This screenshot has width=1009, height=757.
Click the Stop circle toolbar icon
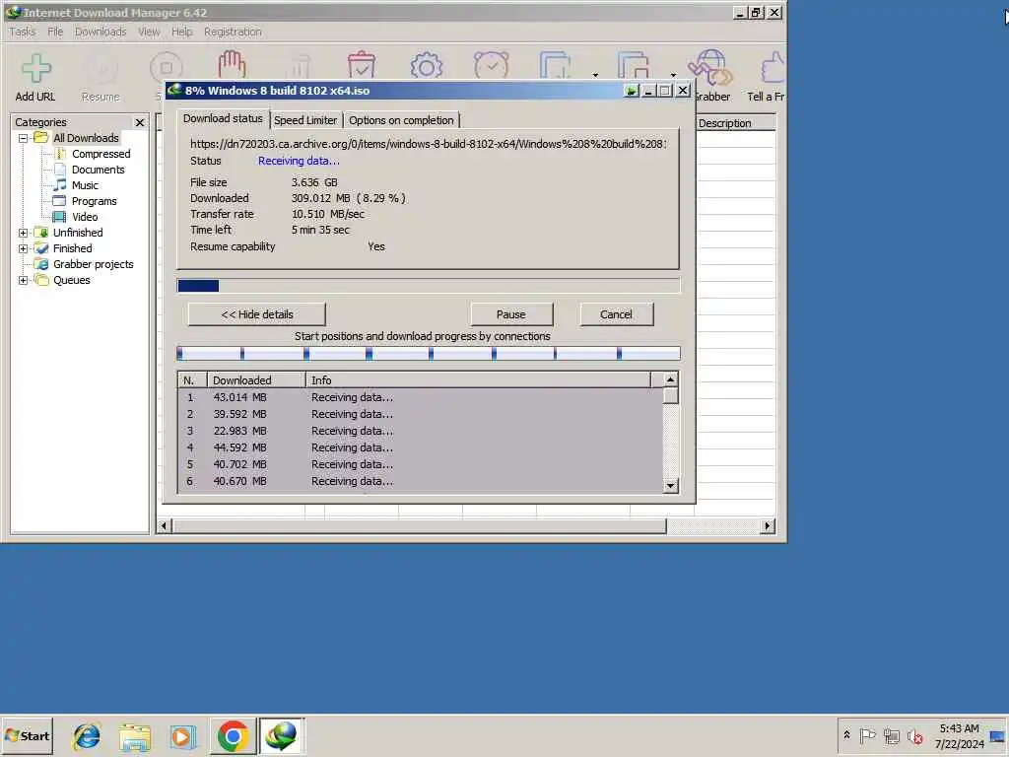tap(166, 68)
